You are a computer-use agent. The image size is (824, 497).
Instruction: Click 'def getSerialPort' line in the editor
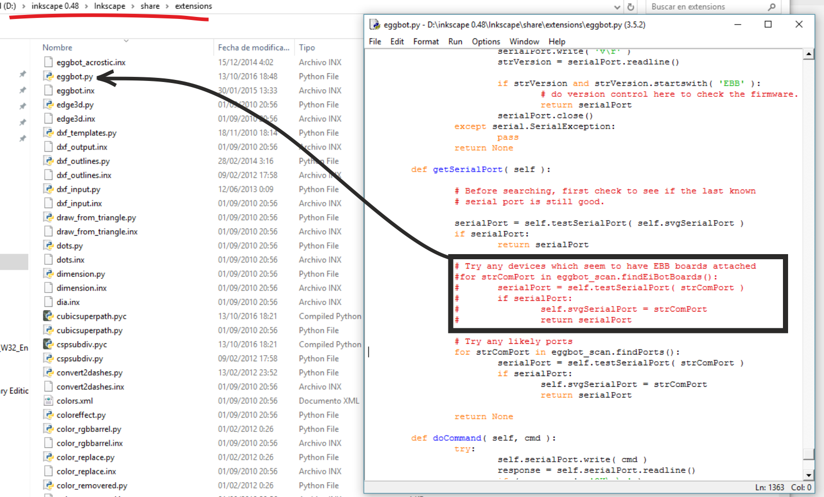tap(480, 170)
